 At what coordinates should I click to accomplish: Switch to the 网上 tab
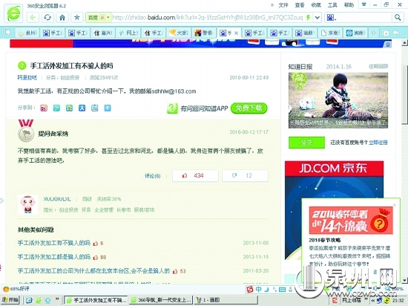coord(128,33)
